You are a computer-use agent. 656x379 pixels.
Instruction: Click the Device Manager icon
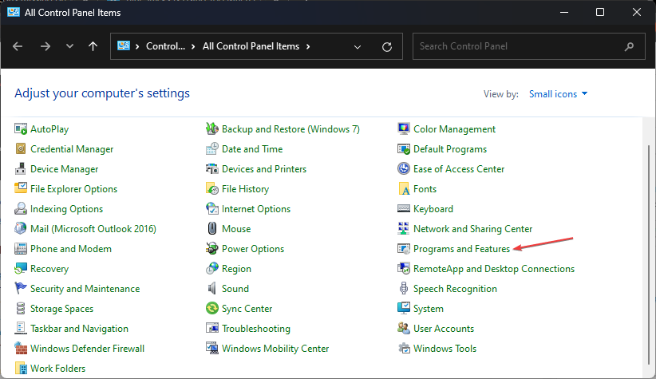coord(21,169)
